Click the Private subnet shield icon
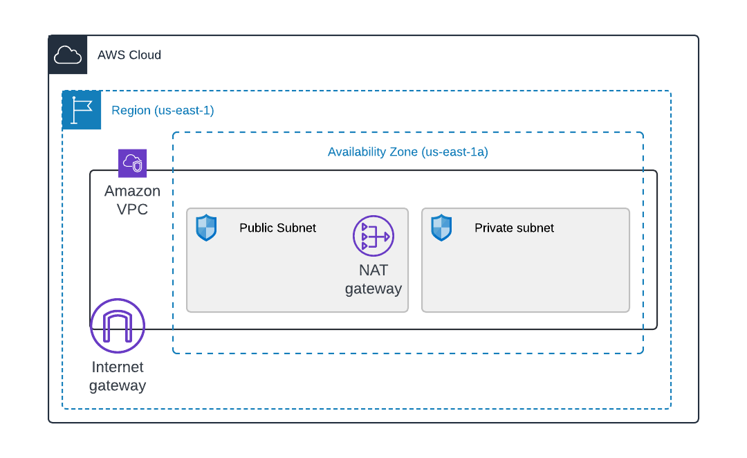The width and height of the screenshot is (747, 458). click(441, 227)
